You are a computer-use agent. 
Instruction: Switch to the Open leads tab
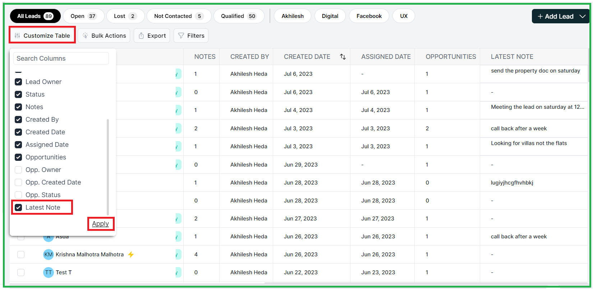[84, 16]
